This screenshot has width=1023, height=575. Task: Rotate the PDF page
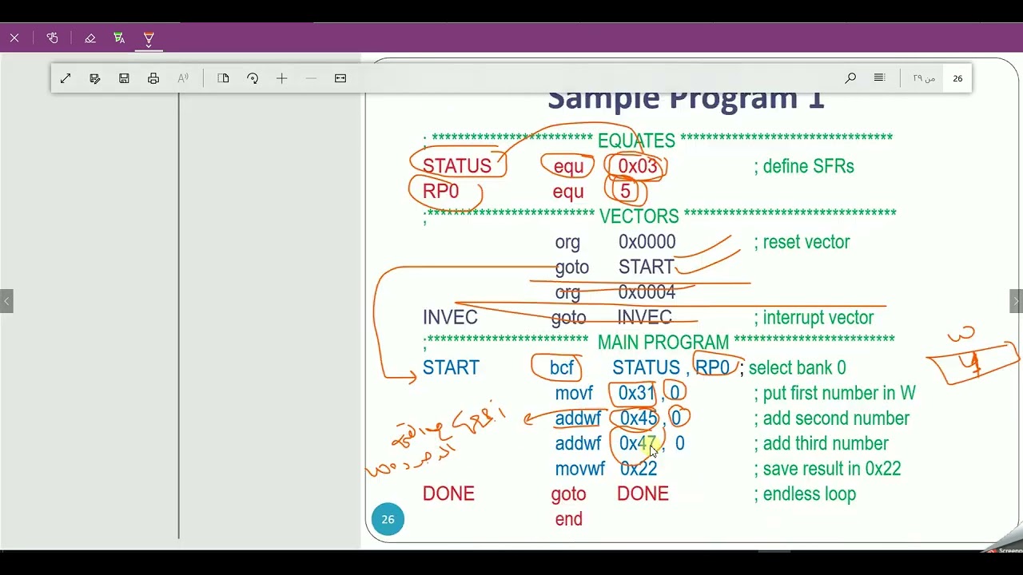tap(253, 78)
